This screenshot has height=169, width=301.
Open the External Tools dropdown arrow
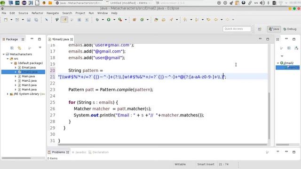(x=126, y=20)
